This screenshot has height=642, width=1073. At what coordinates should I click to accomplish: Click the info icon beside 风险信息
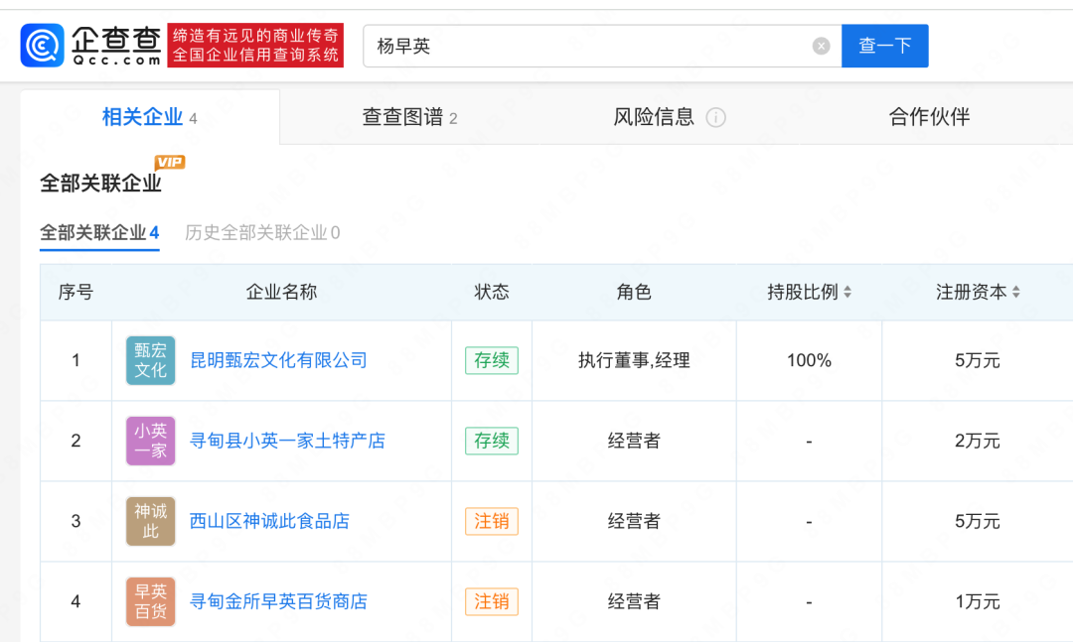click(x=717, y=116)
